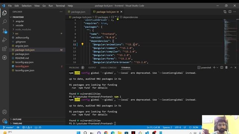Click VS Code icon in taskbar

[x=147, y=133]
